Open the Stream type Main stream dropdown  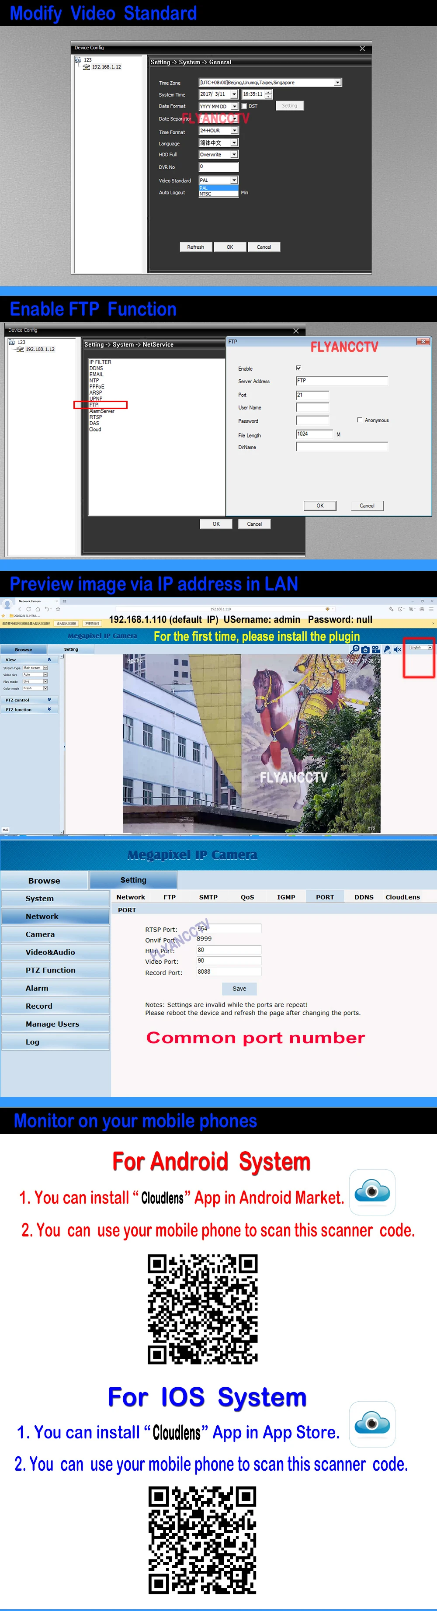pyautogui.click(x=45, y=668)
